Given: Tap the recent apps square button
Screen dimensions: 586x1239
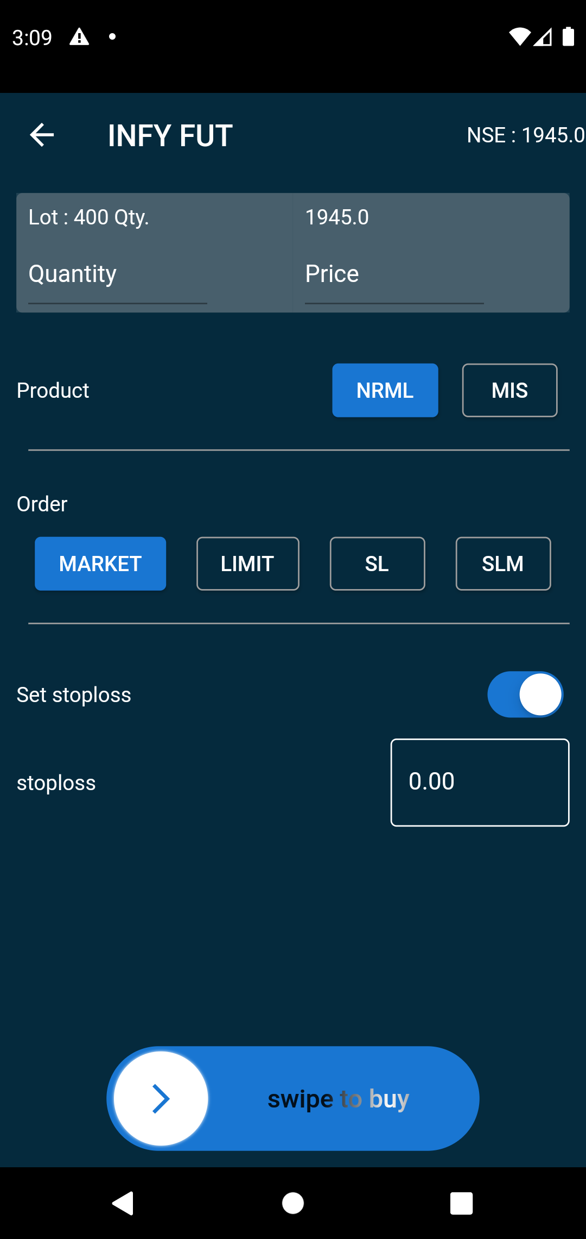Looking at the screenshot, I should click(462, 1203).
